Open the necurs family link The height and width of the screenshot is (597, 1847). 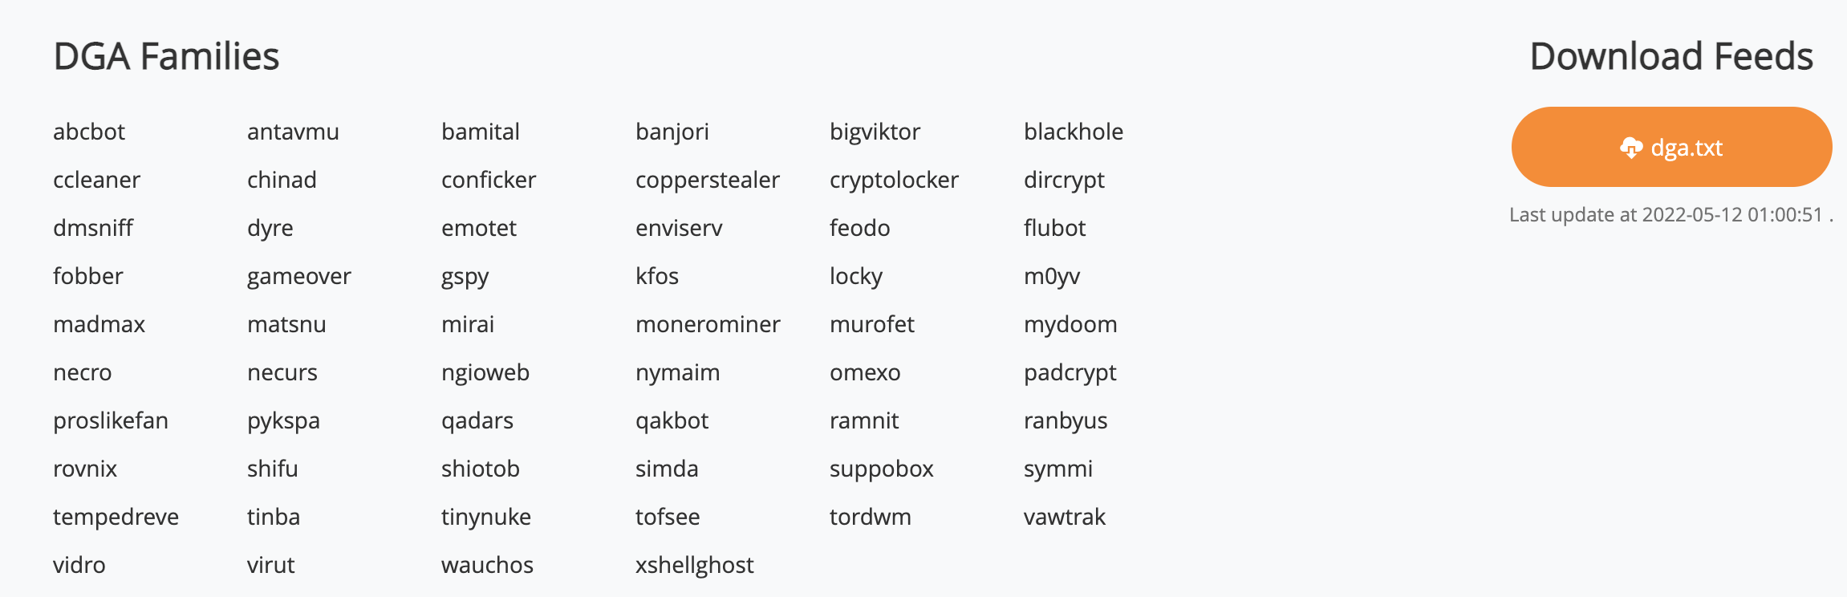pos(282,372)
